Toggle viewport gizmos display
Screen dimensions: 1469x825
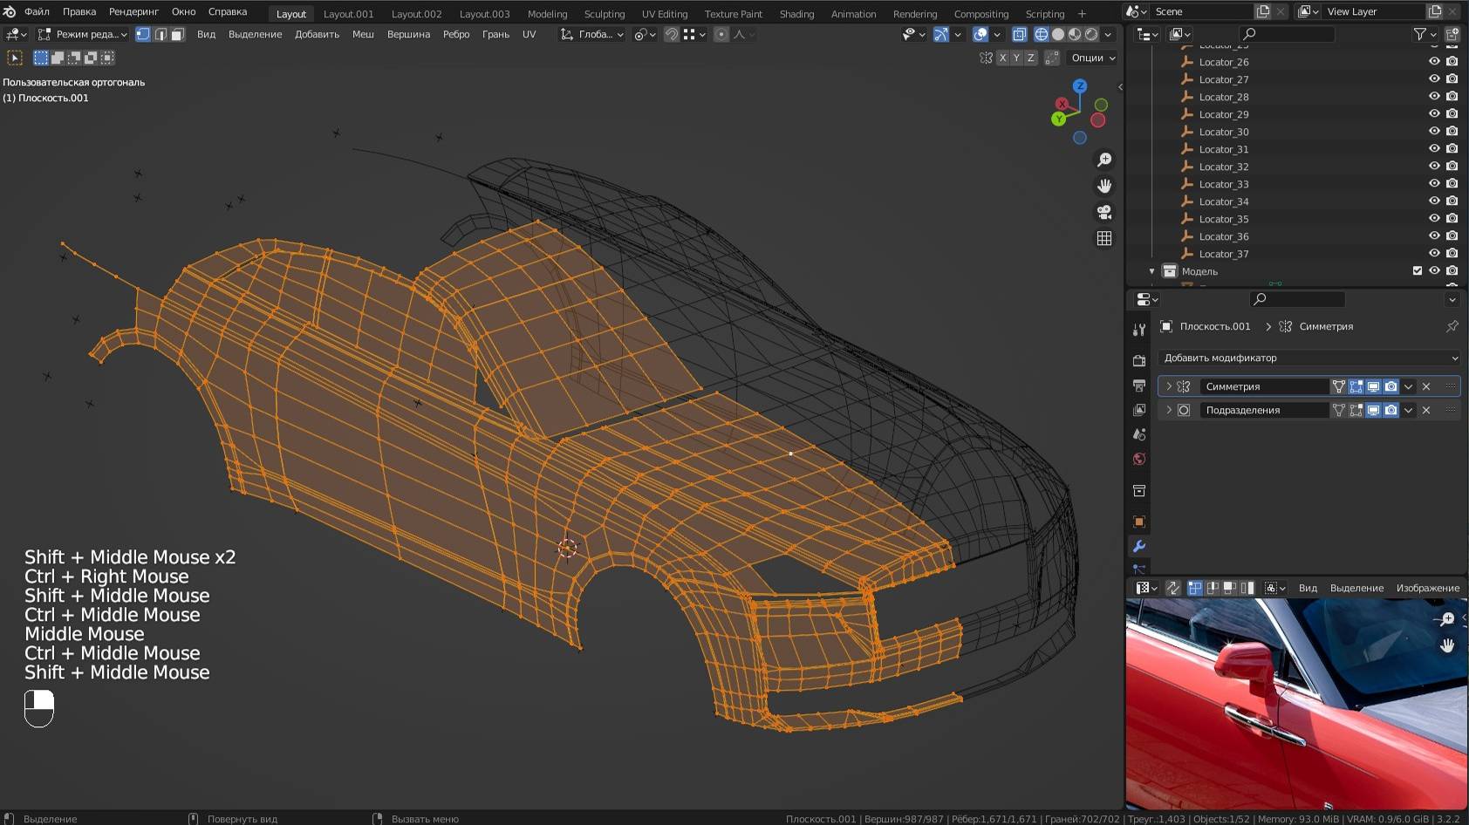941,34
